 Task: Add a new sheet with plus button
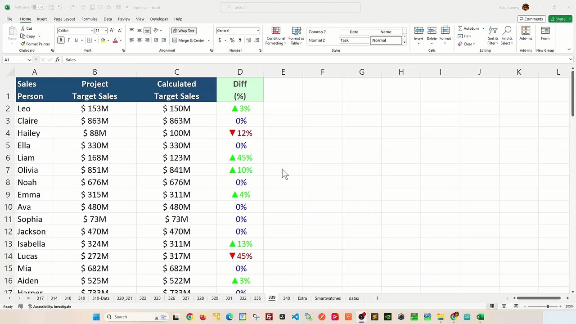click(378, 298)
